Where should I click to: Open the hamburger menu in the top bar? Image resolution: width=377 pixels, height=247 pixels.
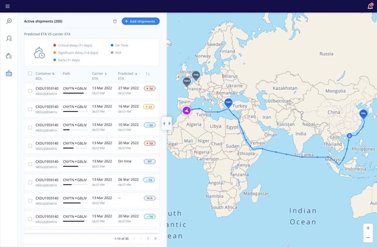(x=8, y=6)
